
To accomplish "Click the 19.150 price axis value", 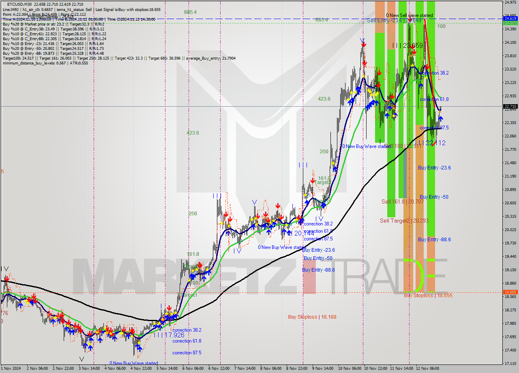I will pyautogui.click(x=510, y=270).
